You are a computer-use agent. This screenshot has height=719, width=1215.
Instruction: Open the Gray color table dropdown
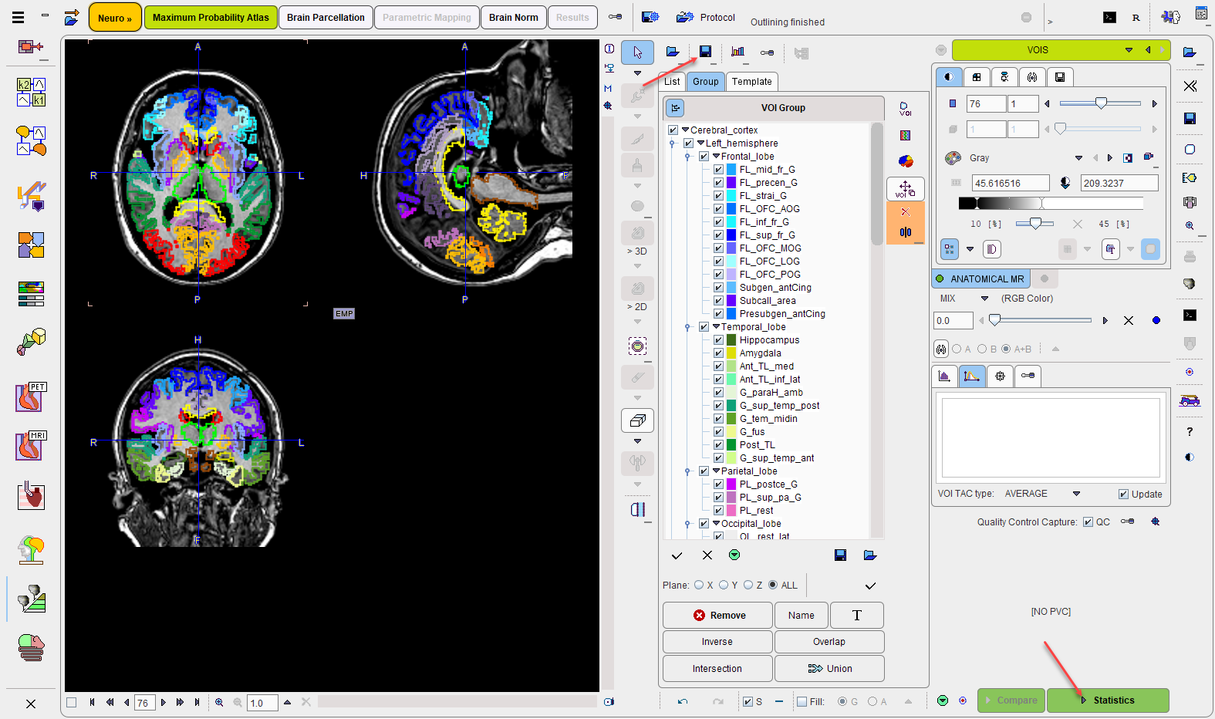(1078, 158)
